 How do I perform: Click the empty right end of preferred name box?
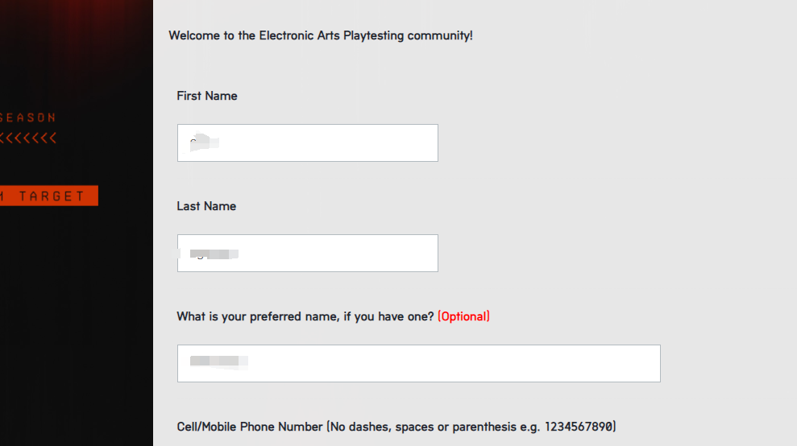584,363
